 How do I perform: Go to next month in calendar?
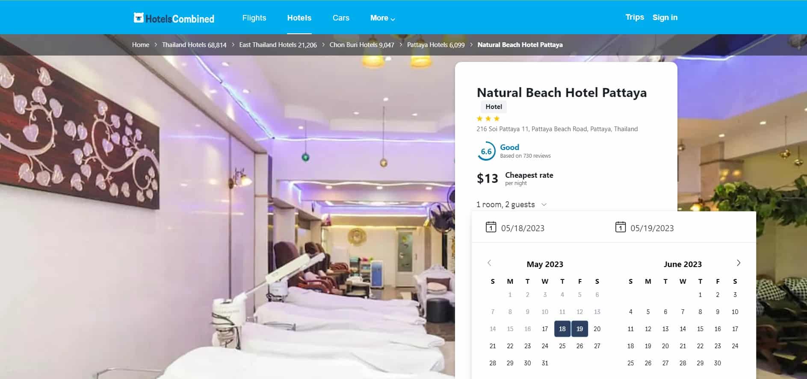pyautogui.click(x=739, y=263)
